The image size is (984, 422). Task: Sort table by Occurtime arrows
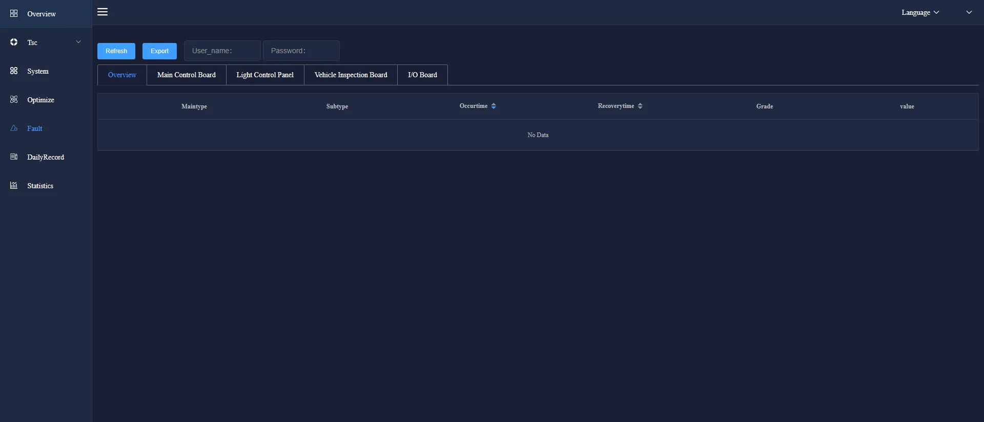pyautogui.click(x=494, y=106)
